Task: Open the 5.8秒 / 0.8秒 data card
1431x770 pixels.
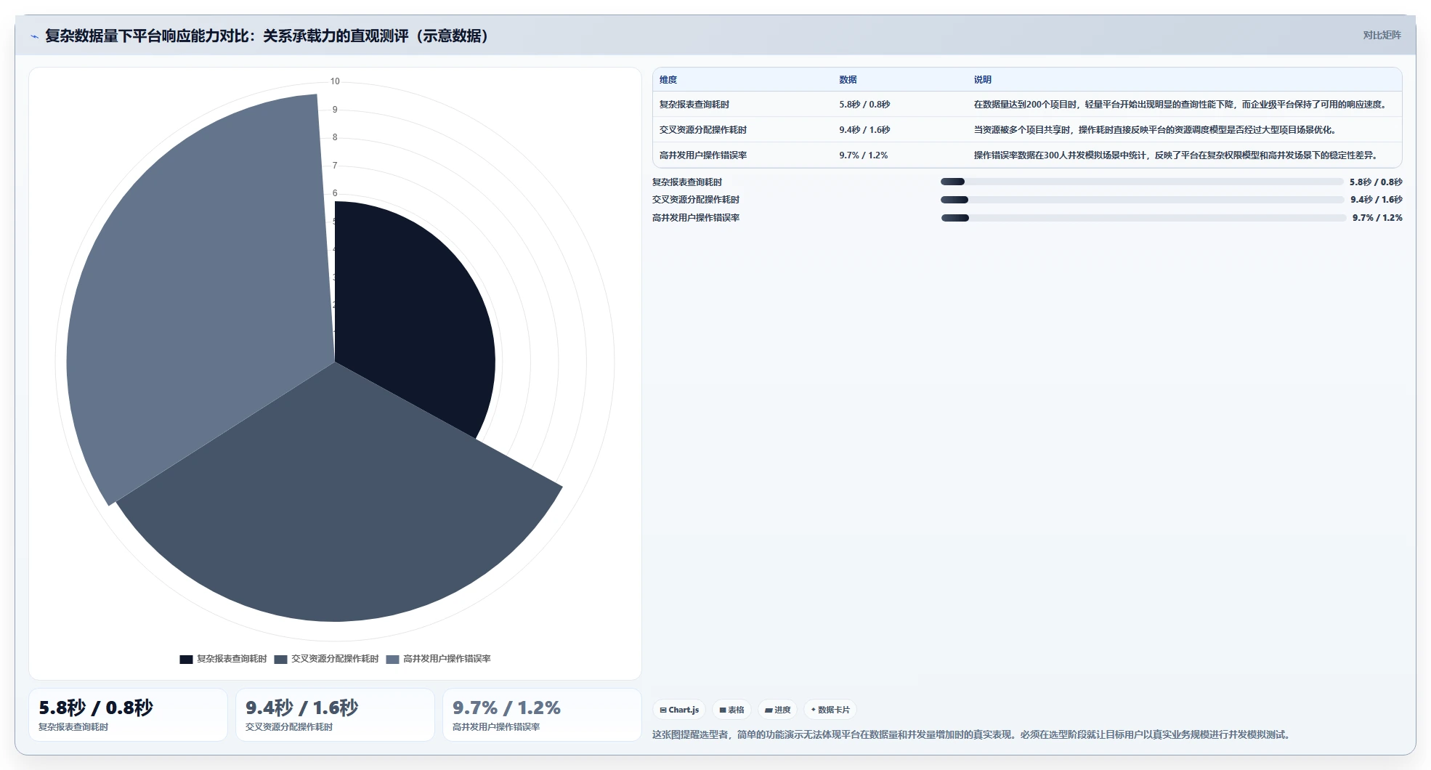Action: coord(128,715)
